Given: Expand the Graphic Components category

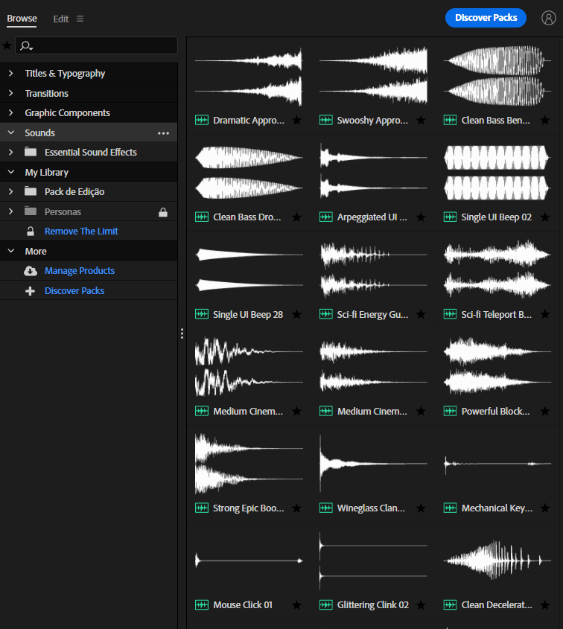Looking at the screenshot, I should click(x=11, y=112).
